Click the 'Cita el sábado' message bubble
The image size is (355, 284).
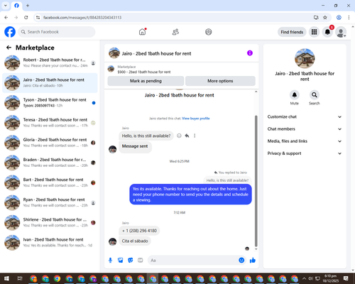(x=135, y=241)
